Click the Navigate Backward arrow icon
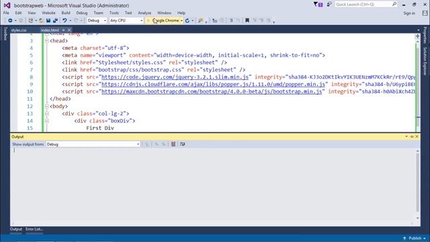 click(x=10, y=21)
